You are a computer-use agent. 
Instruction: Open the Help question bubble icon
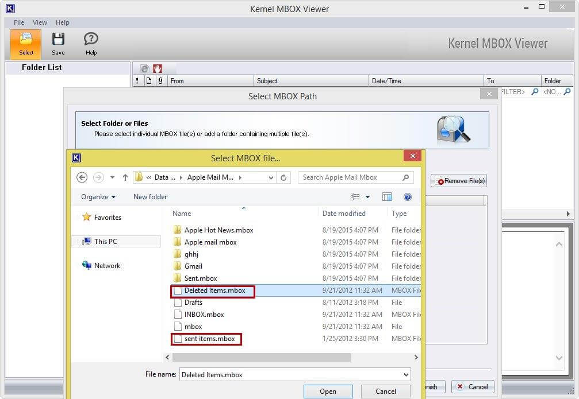[x=91, y=39]
